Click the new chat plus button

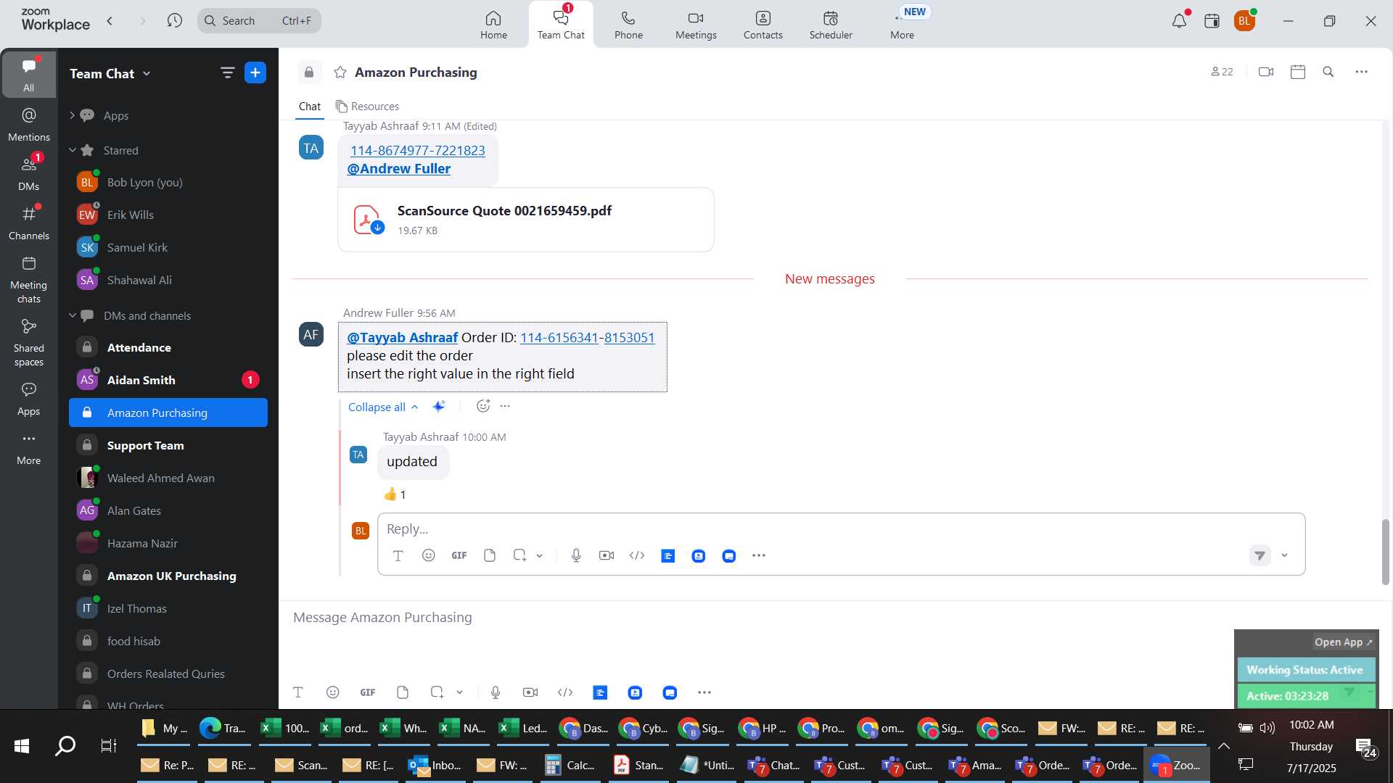[255, 72]
